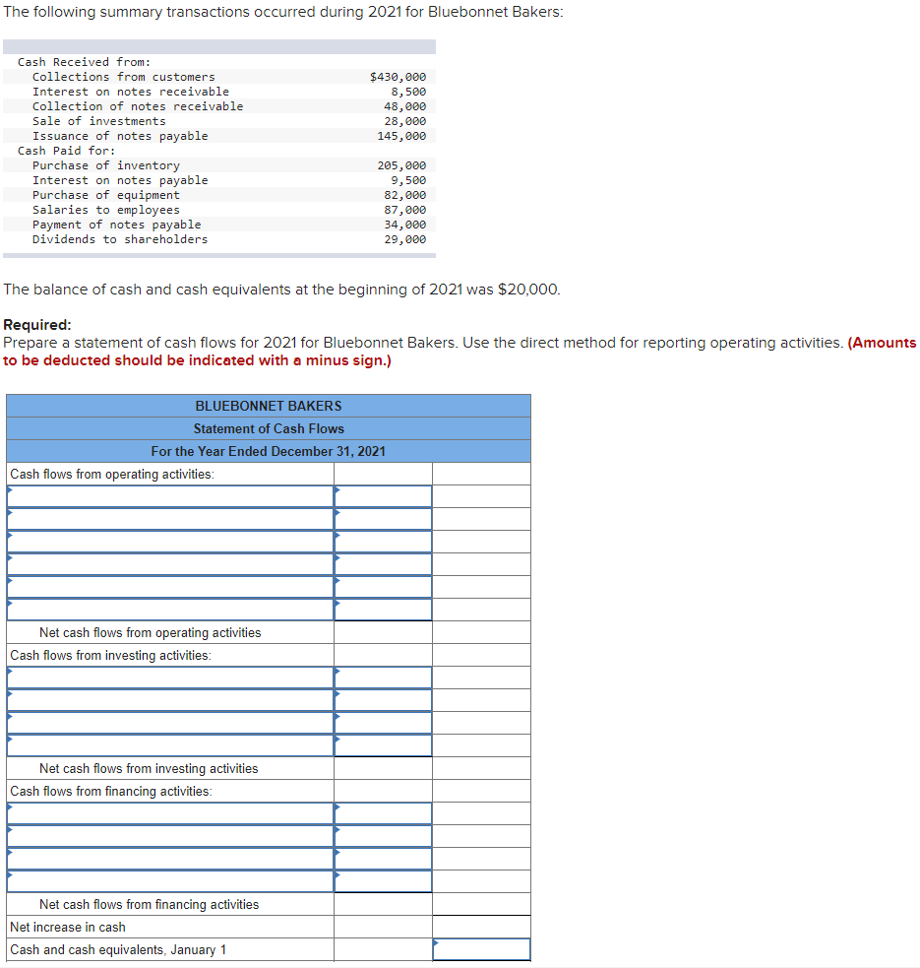
Task: Open the first description dropdown under operating activities
Action: pyautogui.click(x=169, y=496)
